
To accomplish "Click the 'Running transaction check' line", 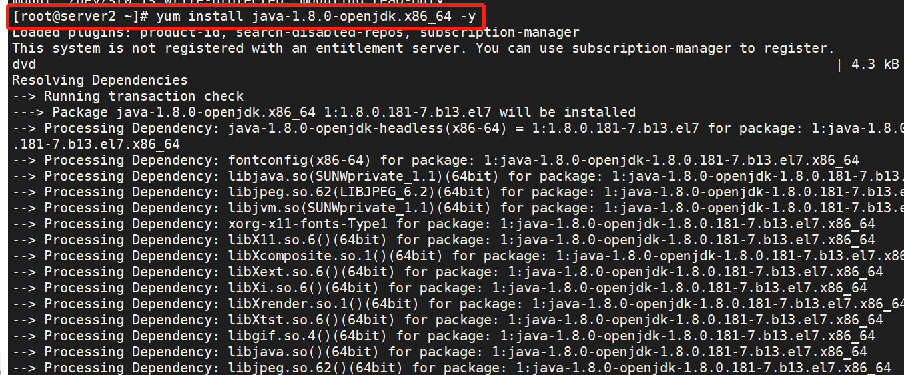I will pyautogui.click(x=128, y=96).
